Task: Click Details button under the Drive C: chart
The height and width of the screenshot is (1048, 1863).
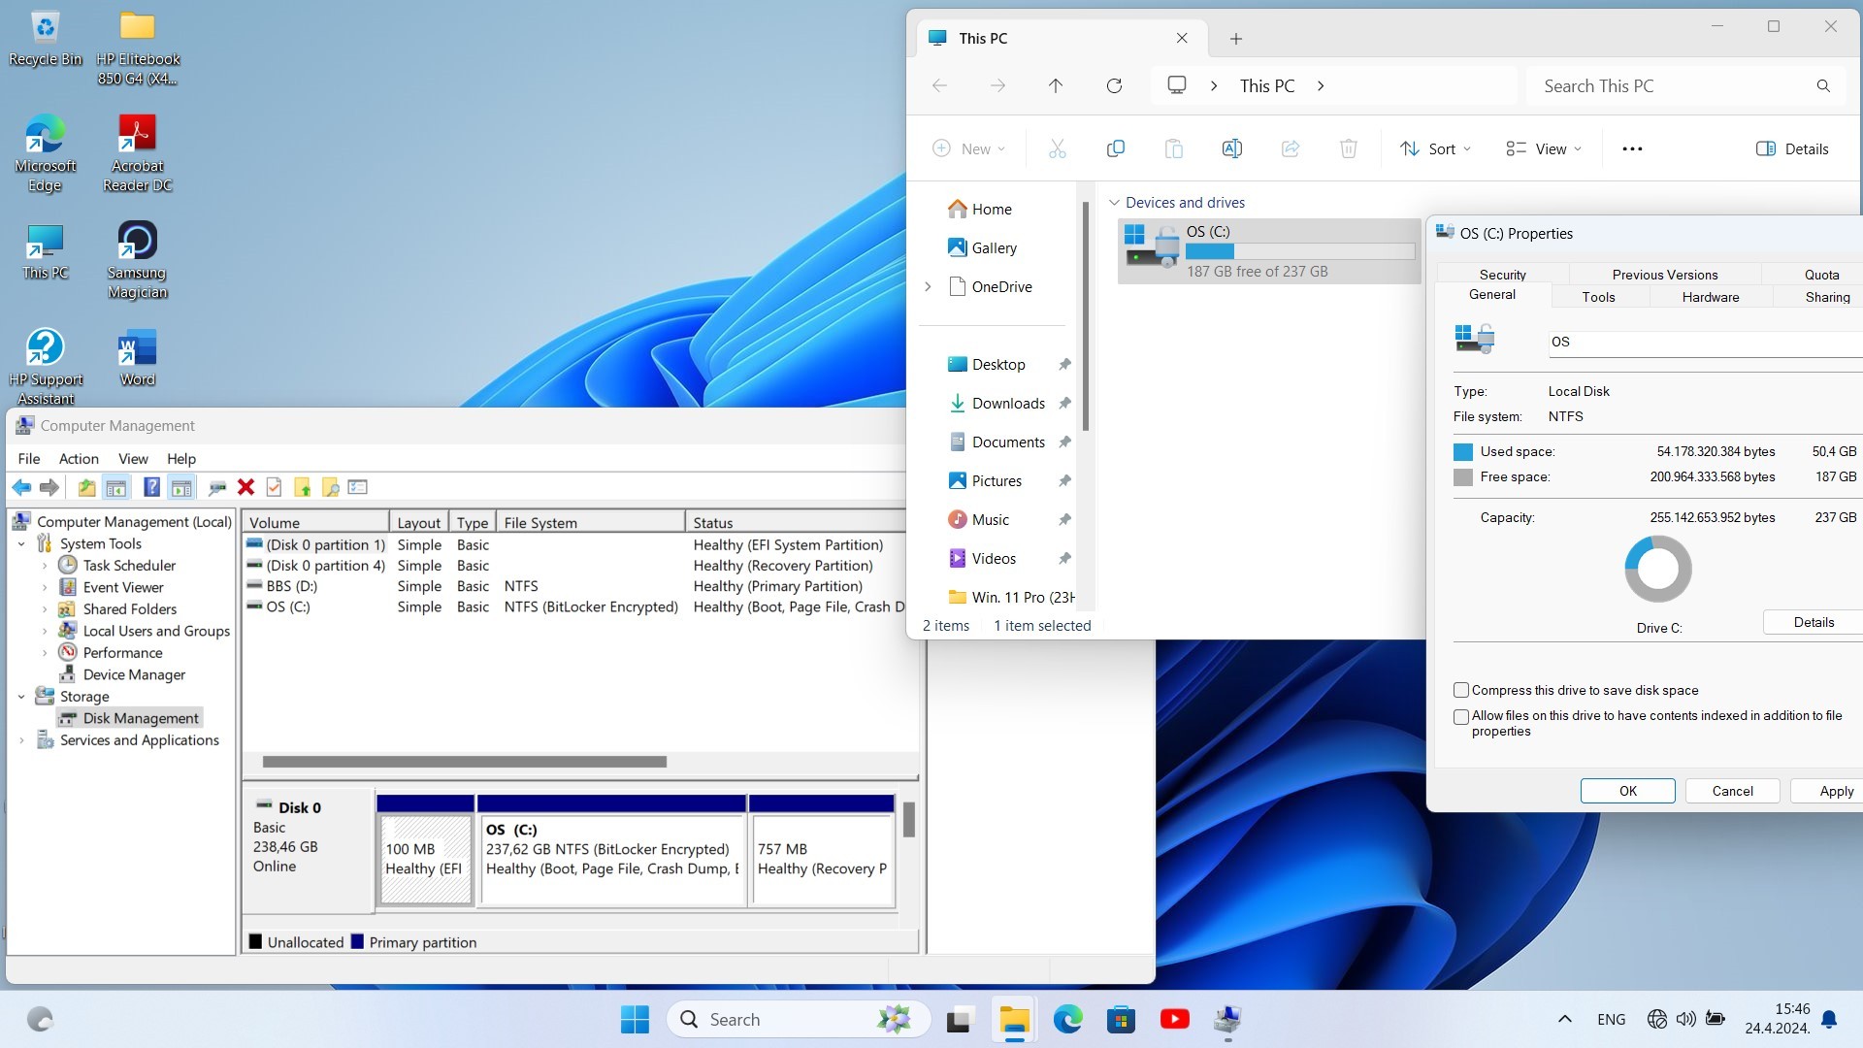Action: [1813, 622]
